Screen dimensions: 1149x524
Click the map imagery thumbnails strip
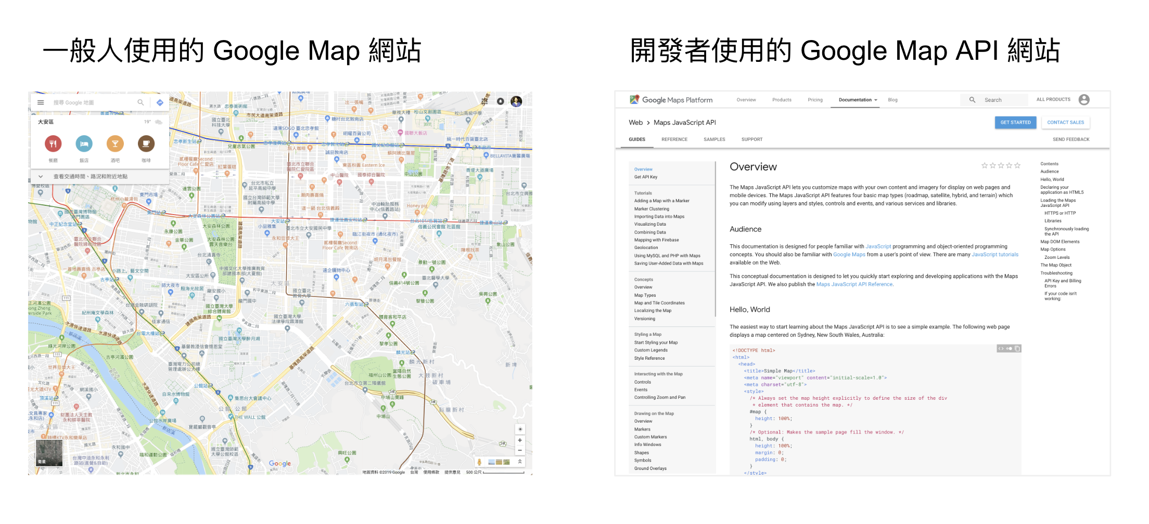click(499, 462)
